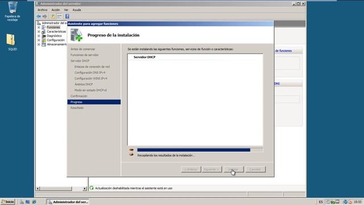The width and height of the screenshot is (364, 205).
Task: Click the Resultado wizard step
Action: pyautogui.click(x=77, y=108)
